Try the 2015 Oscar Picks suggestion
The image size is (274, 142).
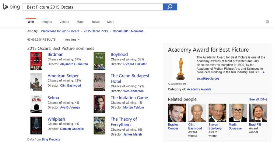point(96,31)
